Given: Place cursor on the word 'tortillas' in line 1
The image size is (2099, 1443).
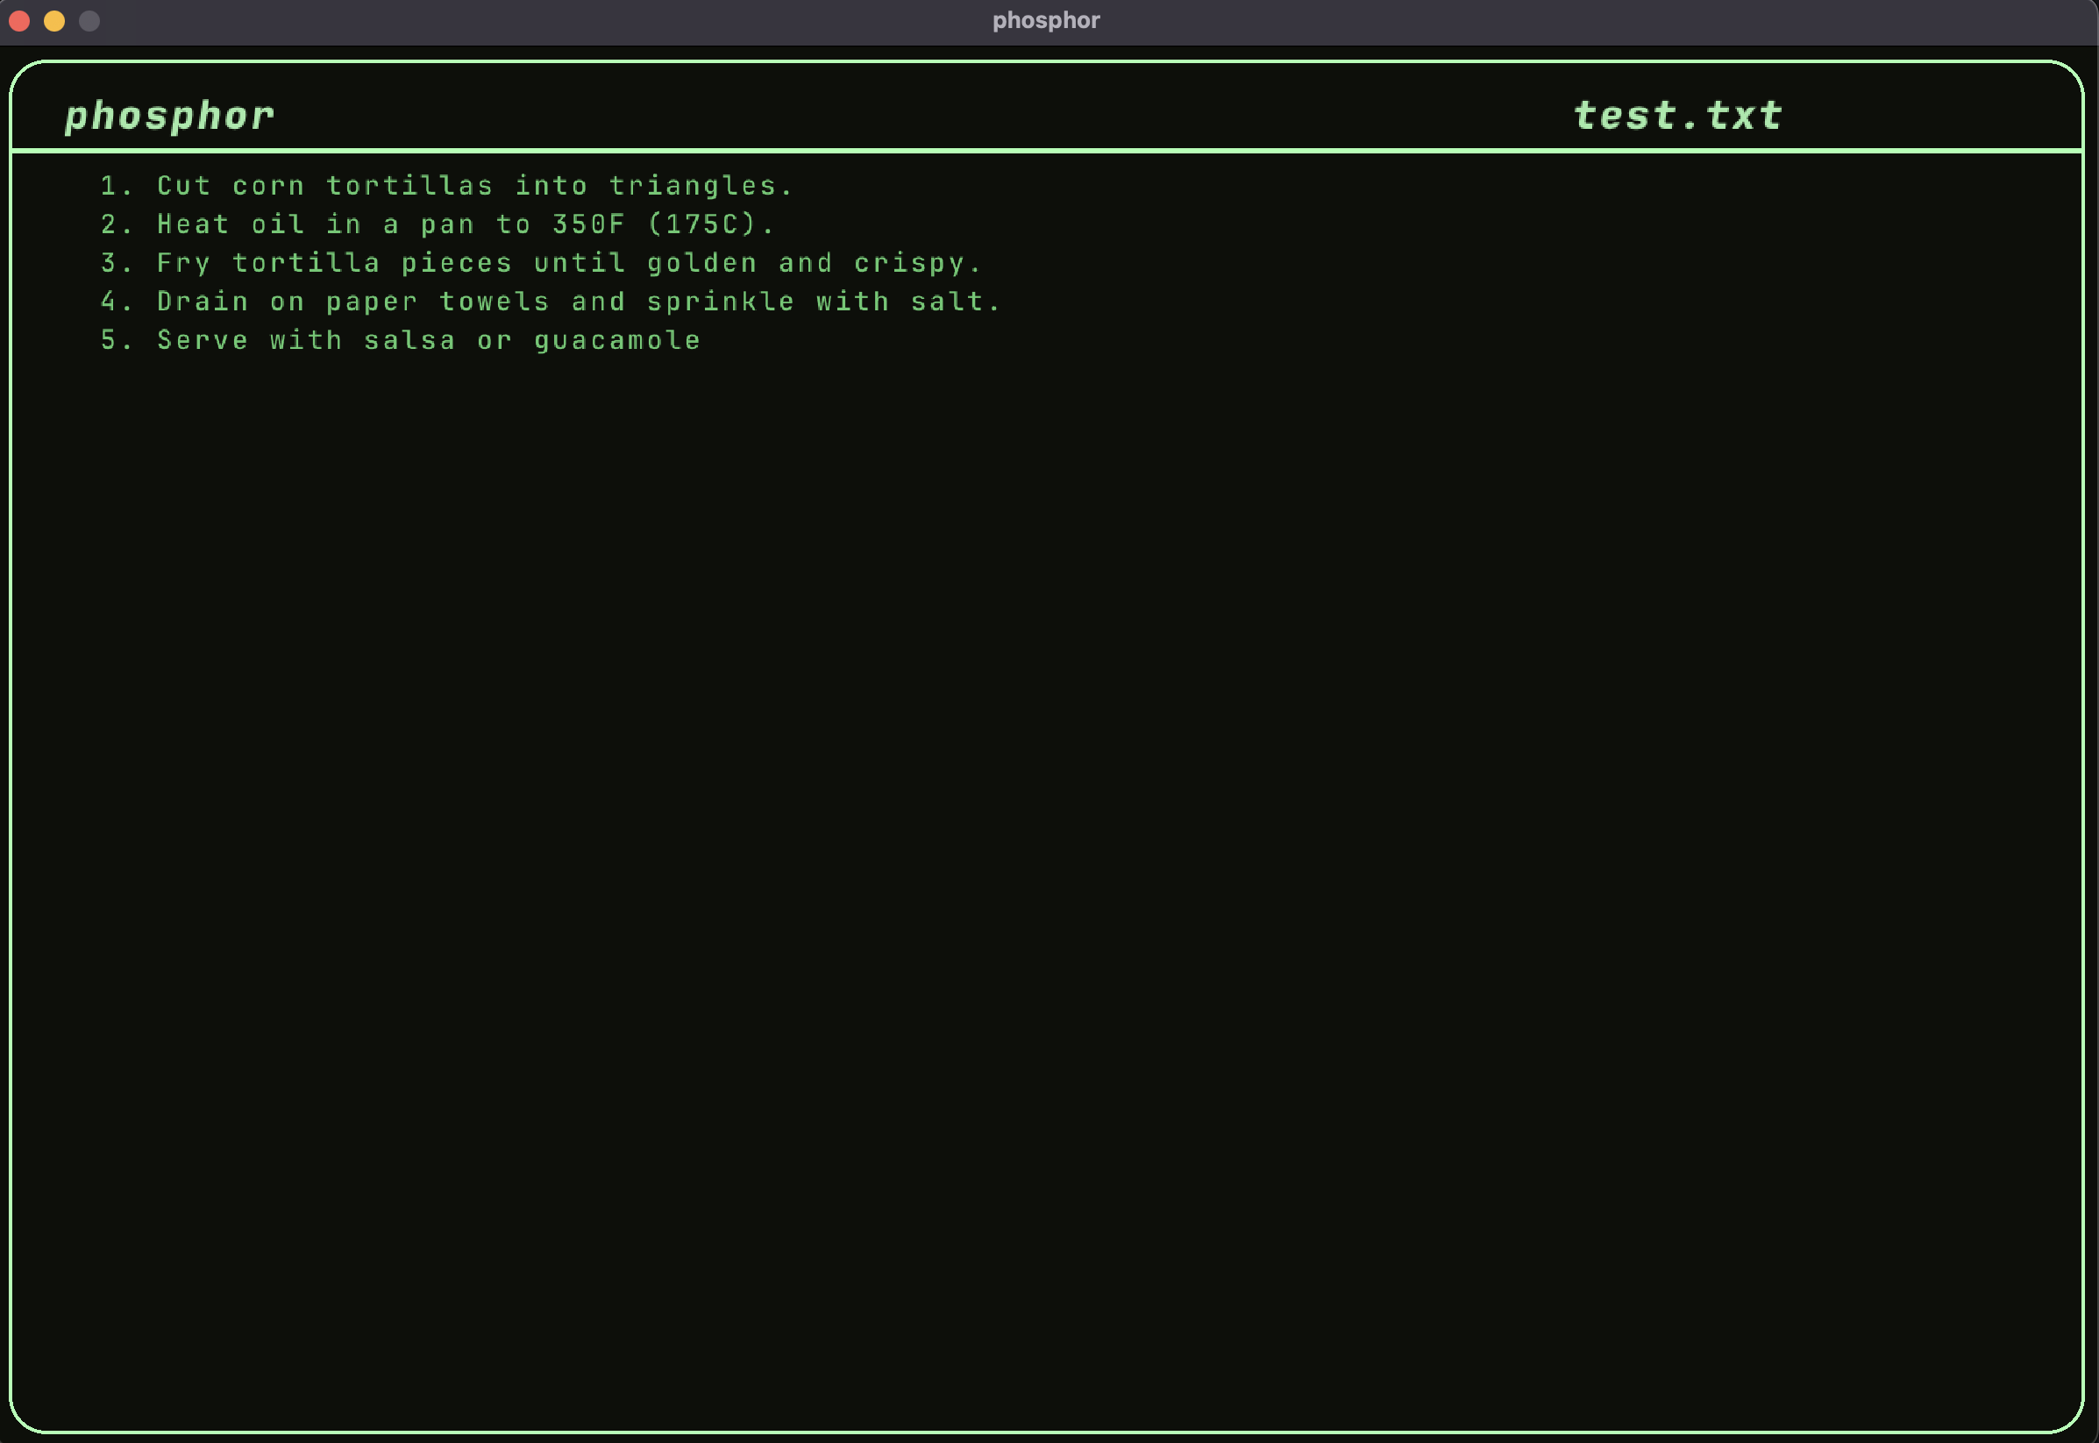Looking at the screenshot, I should (x=409, y=185).
